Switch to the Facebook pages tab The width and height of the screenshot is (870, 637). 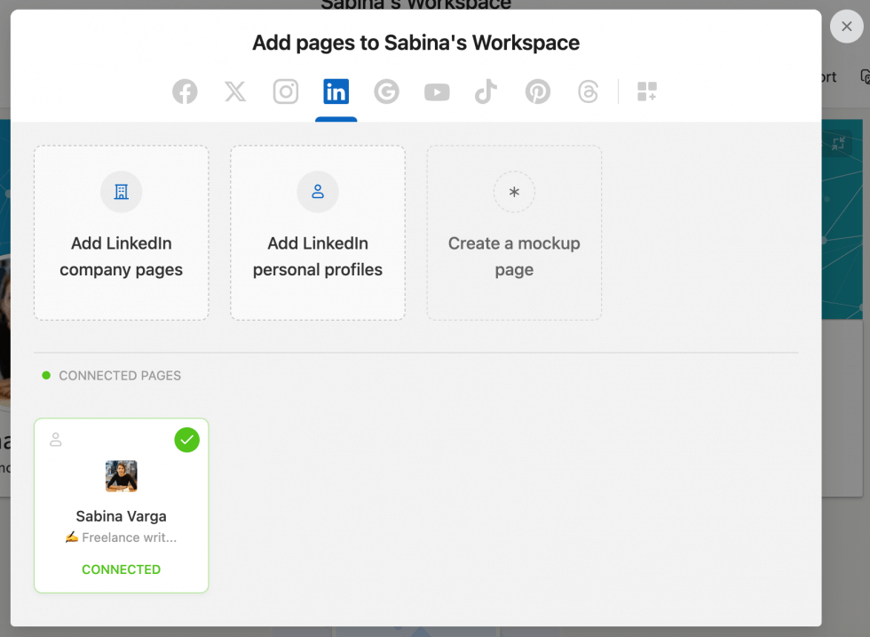[x=185, y=91]
